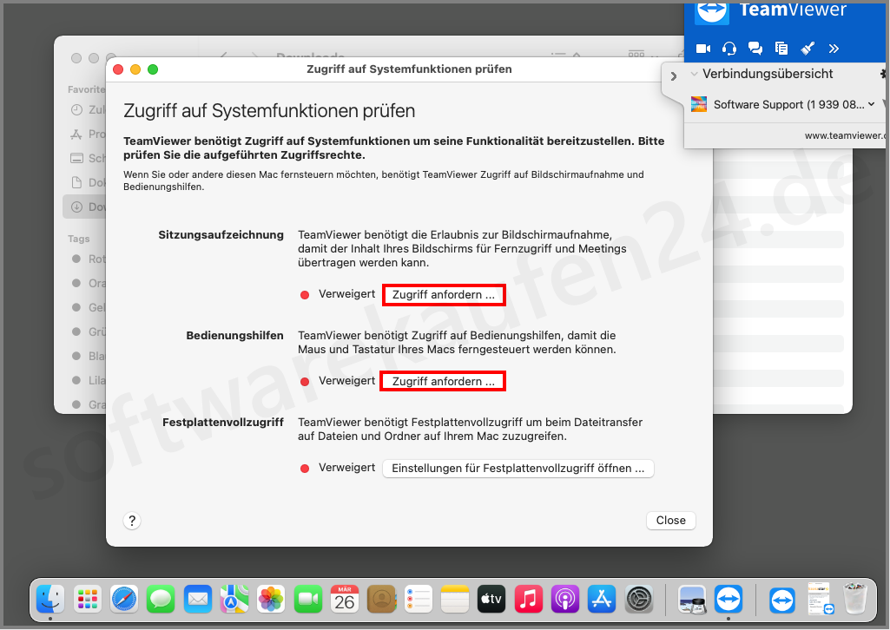890x630 pixels.
Task: Select the desktop item in Finder sidebar
Action: [87, 158]
